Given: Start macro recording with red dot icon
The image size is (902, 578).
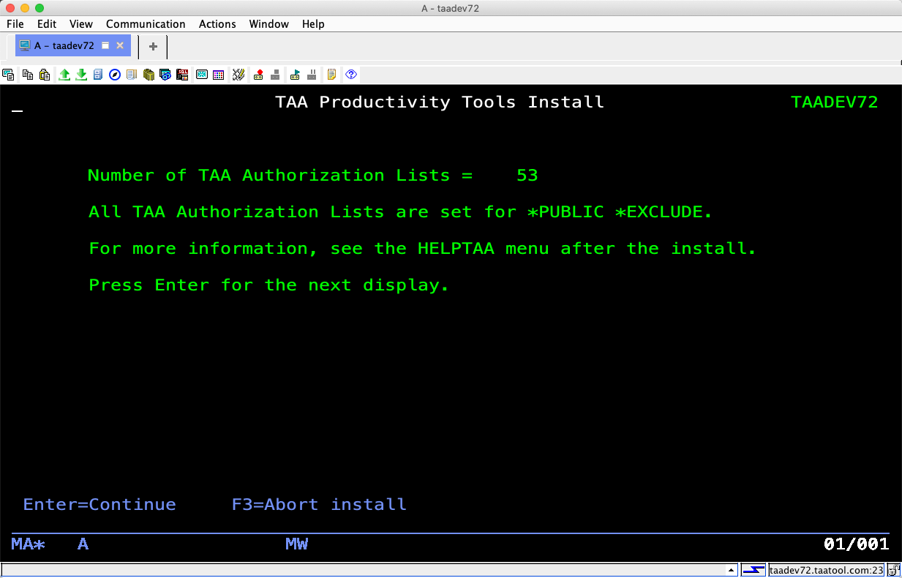Looking at the screenshot, I should (258, 75).
